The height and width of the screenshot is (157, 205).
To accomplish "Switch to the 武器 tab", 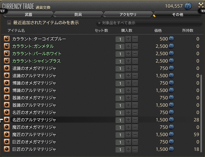I will tap(28, 14).
